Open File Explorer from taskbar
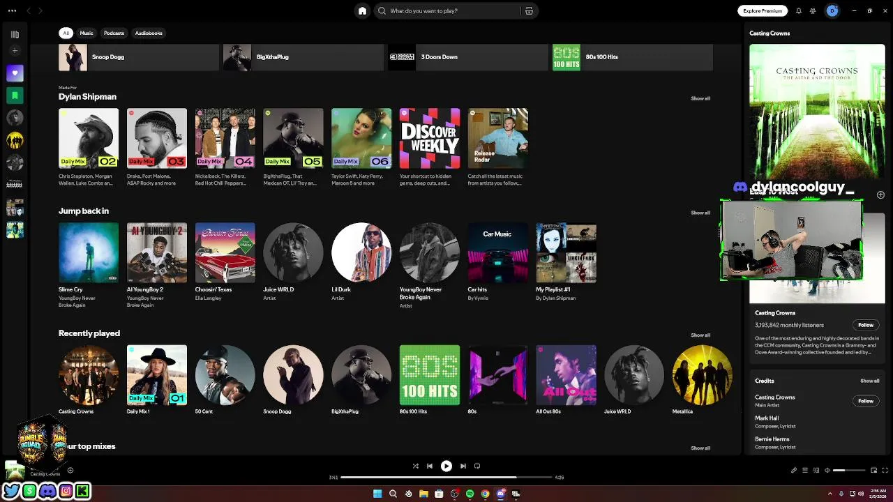The width and height of the screenshot is (893, 502). tap(423, 494)
